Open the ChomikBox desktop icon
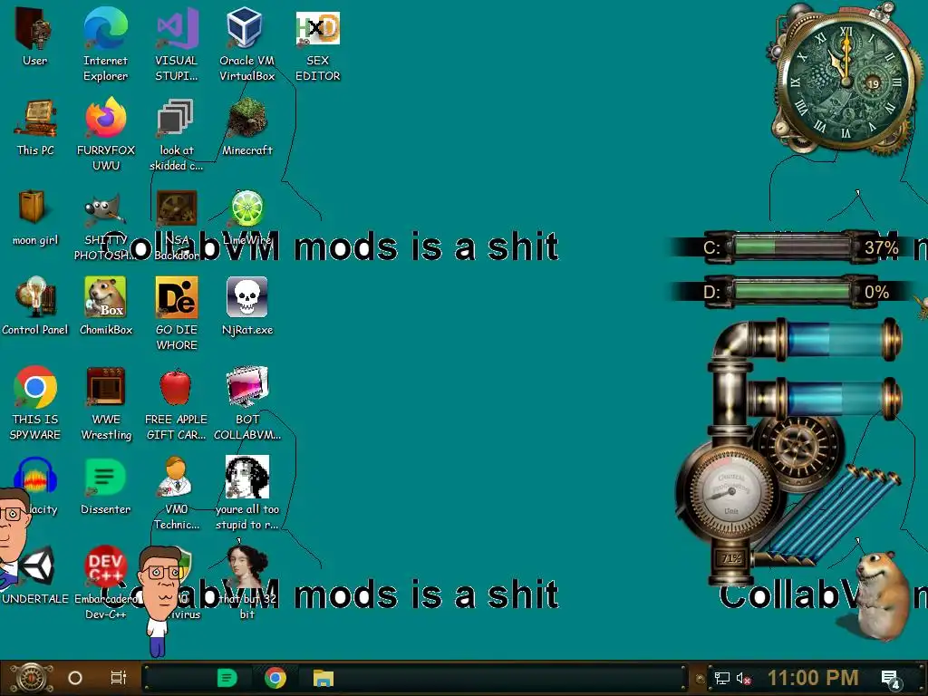The image size is (928, 696). tap(105, 306)
